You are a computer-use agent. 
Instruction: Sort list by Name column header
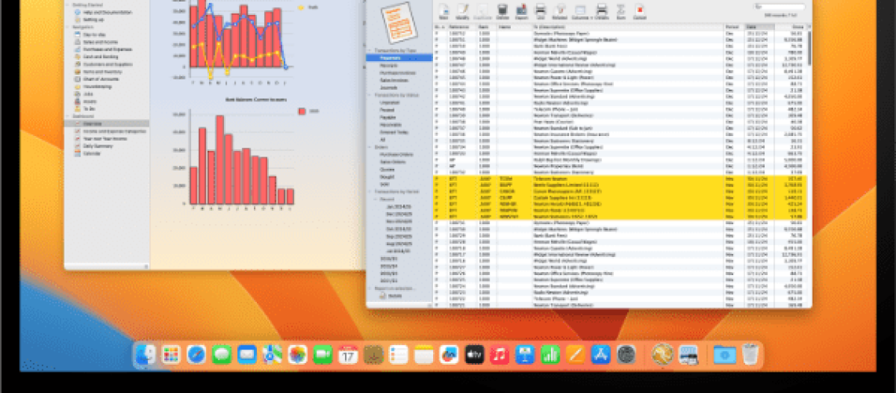tap(514, 26)
